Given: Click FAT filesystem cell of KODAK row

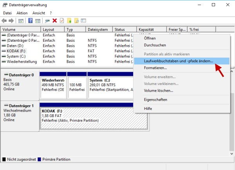Looking at the screenshot, I should 91,51.
